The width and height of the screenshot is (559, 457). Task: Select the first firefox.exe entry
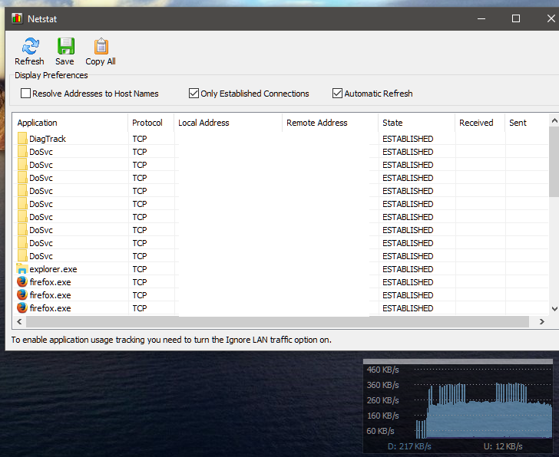(50, 282)
